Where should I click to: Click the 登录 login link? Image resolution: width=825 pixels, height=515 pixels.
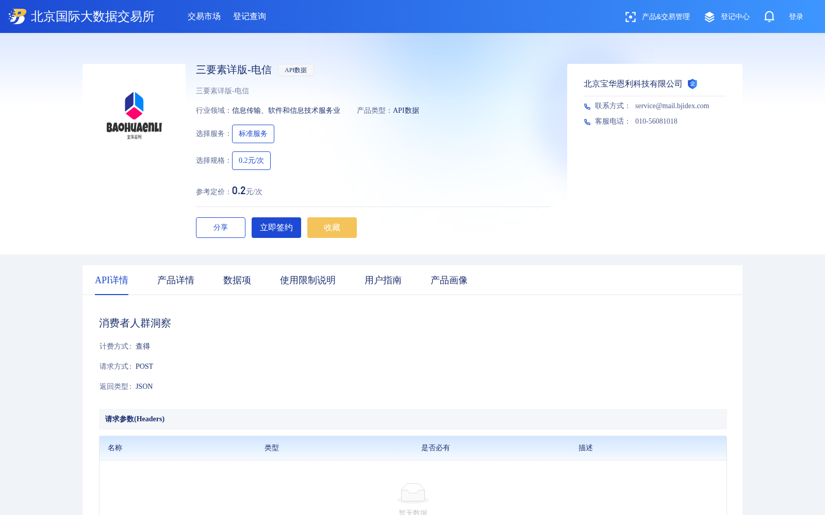796,17
